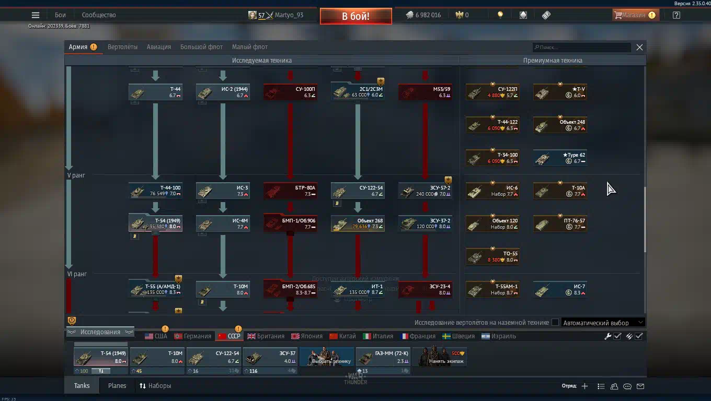
Task: Select ИС-4М tank in the tree
Action: pos(223,223)
